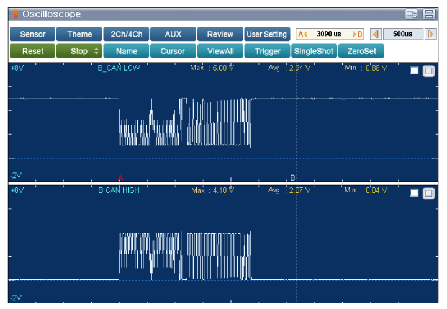Open the Stop button up-down arrows
Image resolution: width=447 pixels, height=309 pixels.
coord(96,51)
